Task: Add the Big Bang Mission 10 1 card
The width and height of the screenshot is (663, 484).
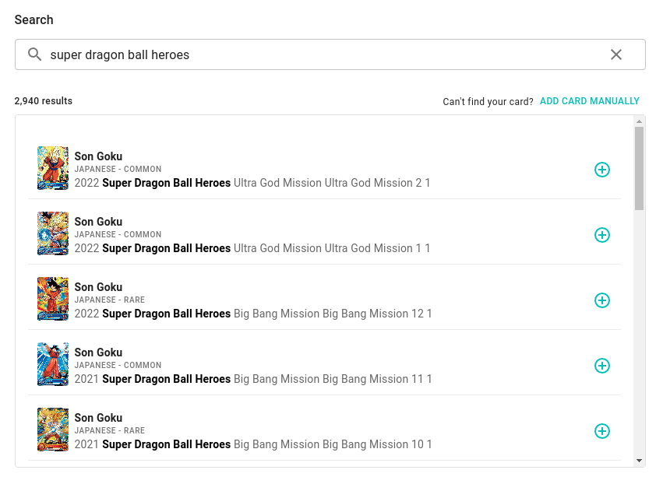Action: [602, 431]
